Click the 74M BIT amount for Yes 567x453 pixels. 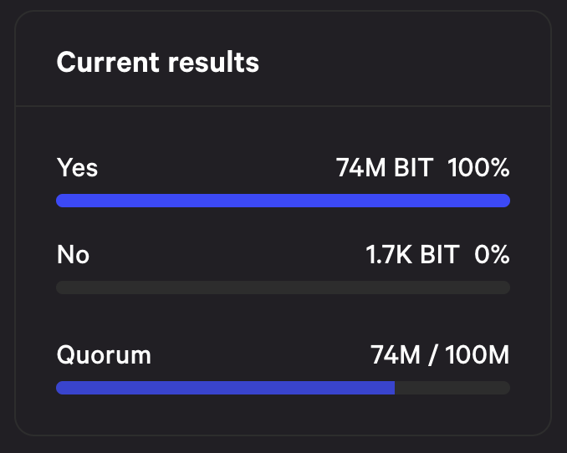pyautogui.click(x=385, y=168)
